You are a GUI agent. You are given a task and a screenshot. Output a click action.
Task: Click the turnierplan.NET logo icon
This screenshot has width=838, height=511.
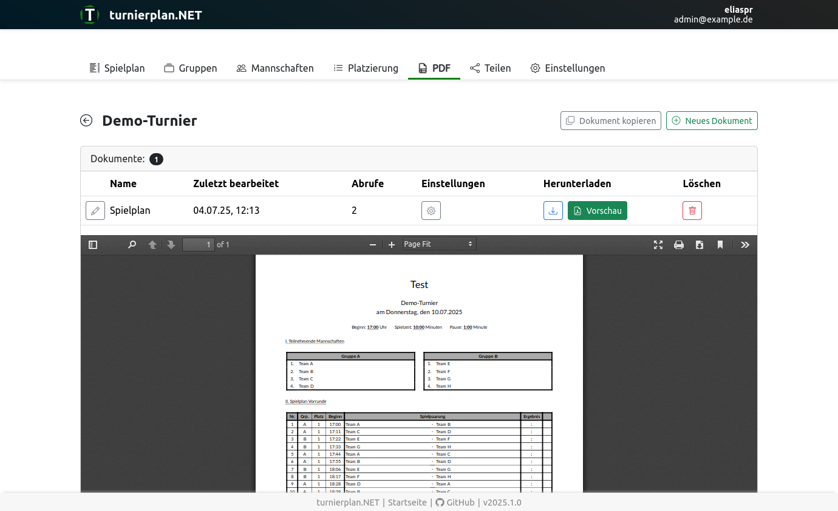90,15
